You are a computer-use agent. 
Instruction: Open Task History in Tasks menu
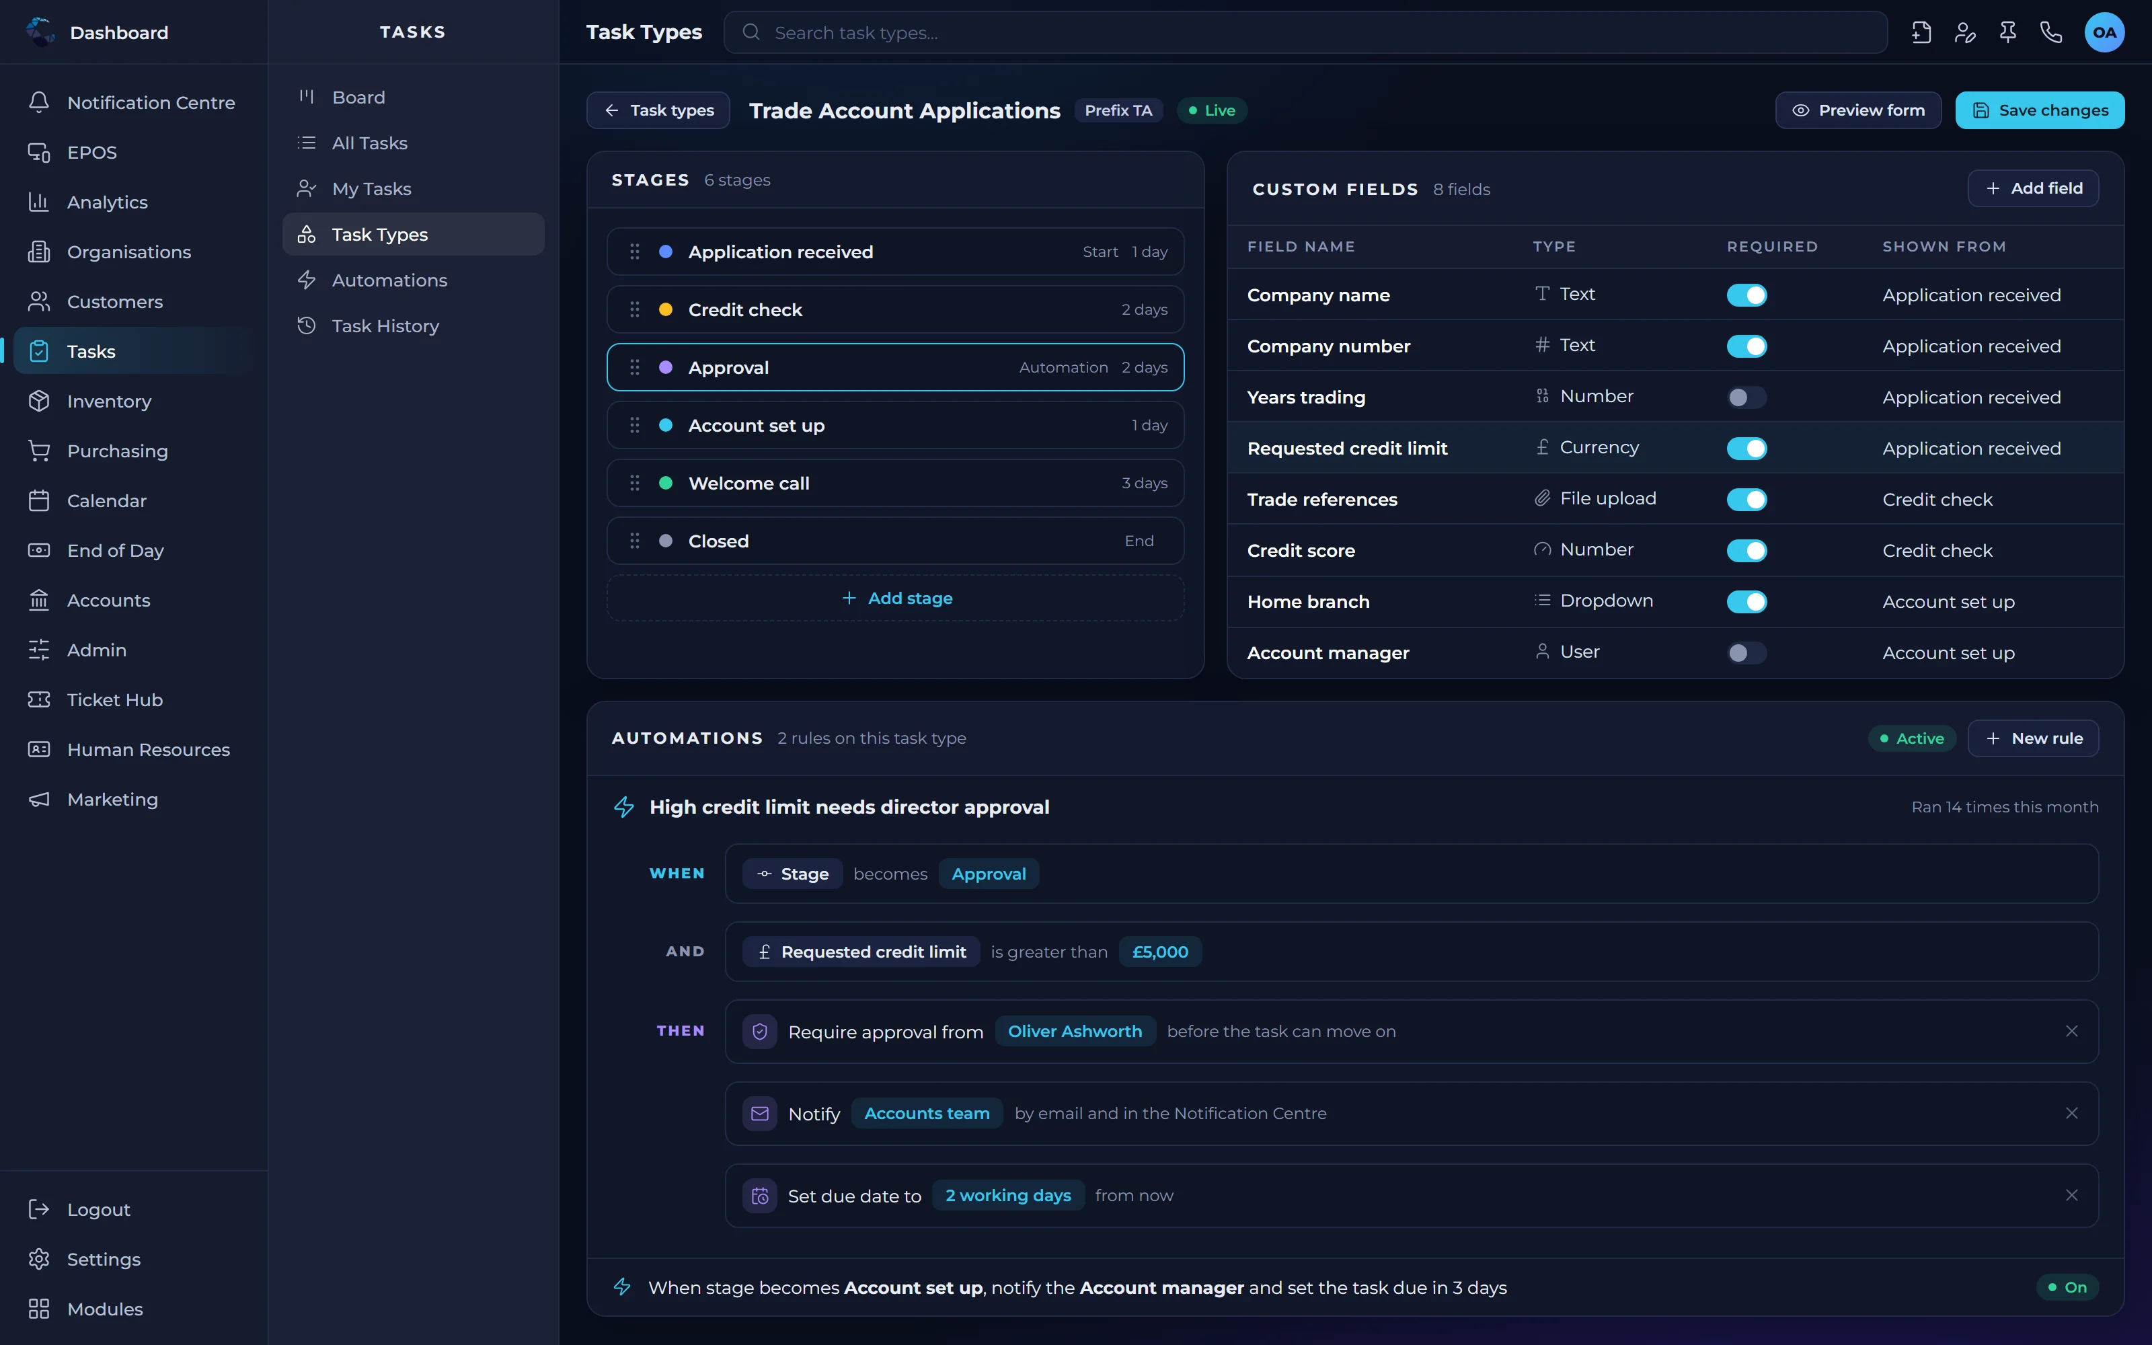(x=414, y=325)
